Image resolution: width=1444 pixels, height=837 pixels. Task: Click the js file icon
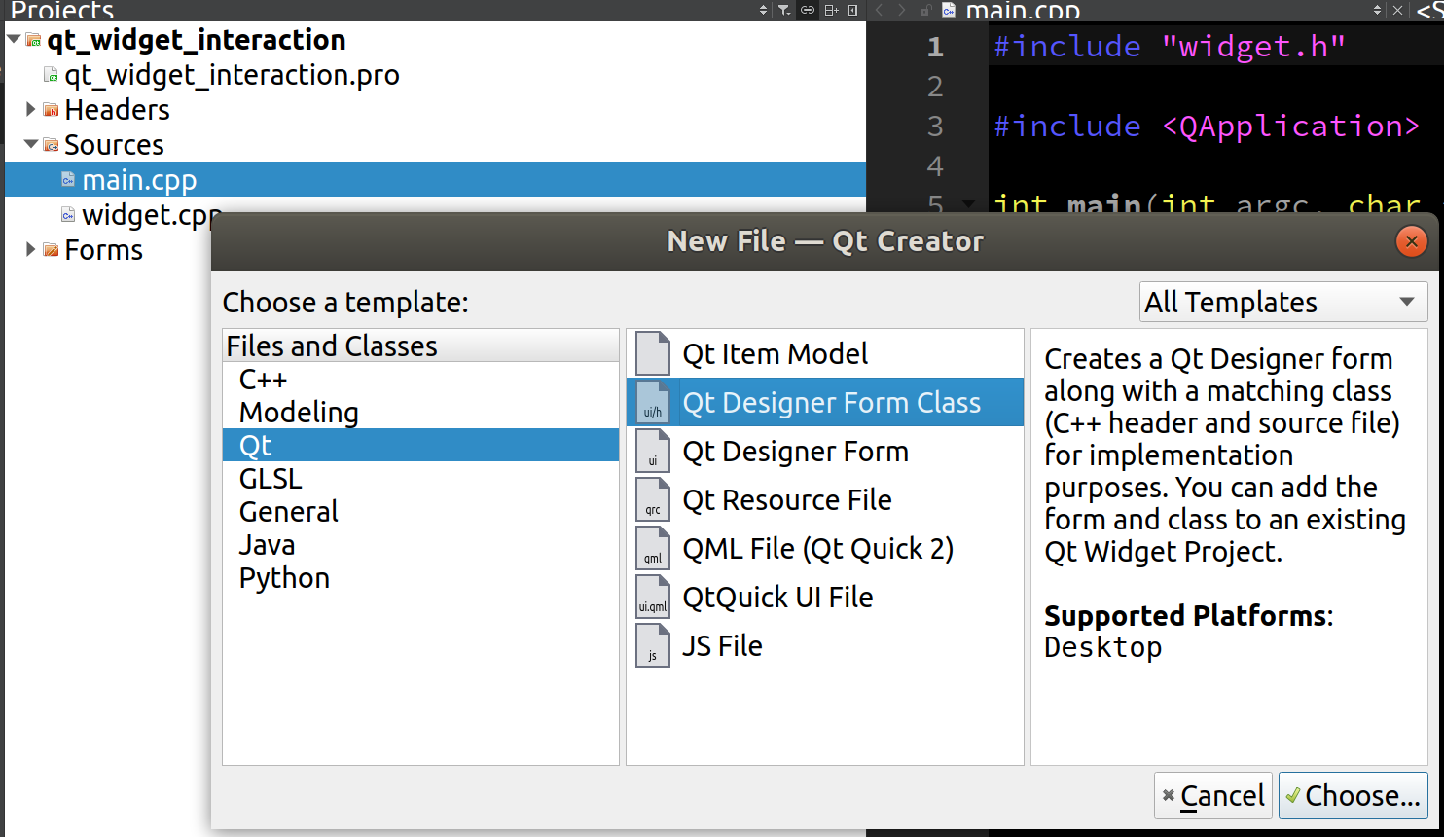(x=653, y=645)
